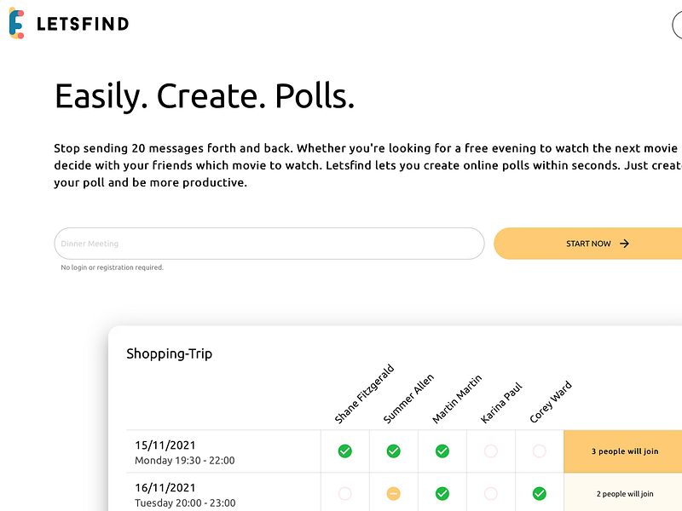This screenshot has width=682, height=511.
Task: Toggle Martin Martin's green check on Tuesday
Action: click(x=442, y=494)
